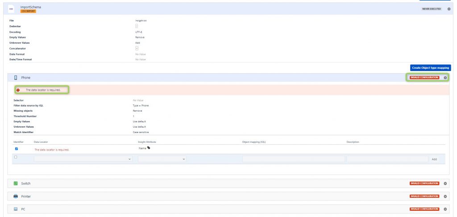Click the alert text 'The data locator is required.'
This screenshot has height=217, width=457.
click(43, 90)
